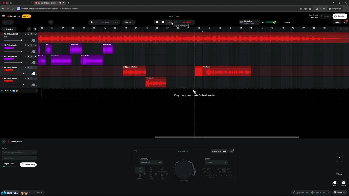This screenshot has height=196, width=349.
Task: Open track 01 three-dot options menu
Action: (x=25, y=34)
